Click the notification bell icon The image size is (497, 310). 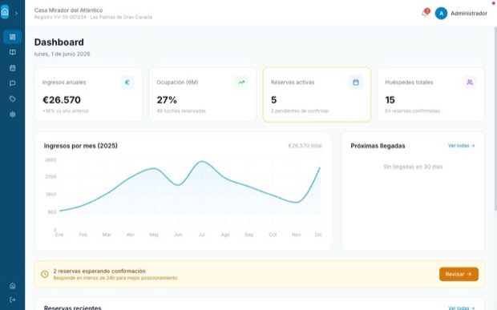click(x=425, y=14)
